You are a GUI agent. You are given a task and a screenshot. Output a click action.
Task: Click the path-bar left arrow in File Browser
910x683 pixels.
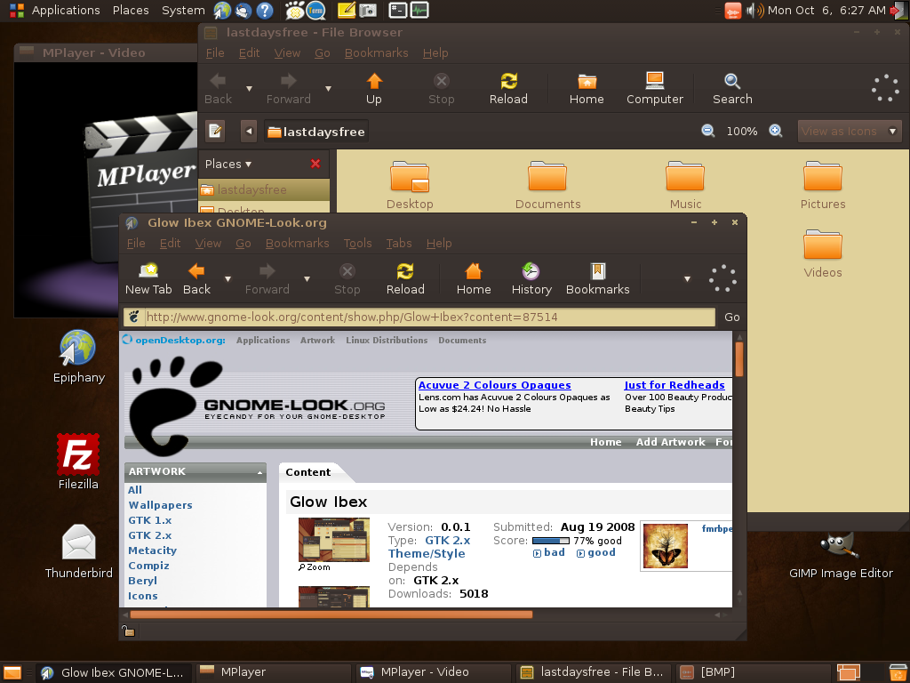(x=249, y=132)
